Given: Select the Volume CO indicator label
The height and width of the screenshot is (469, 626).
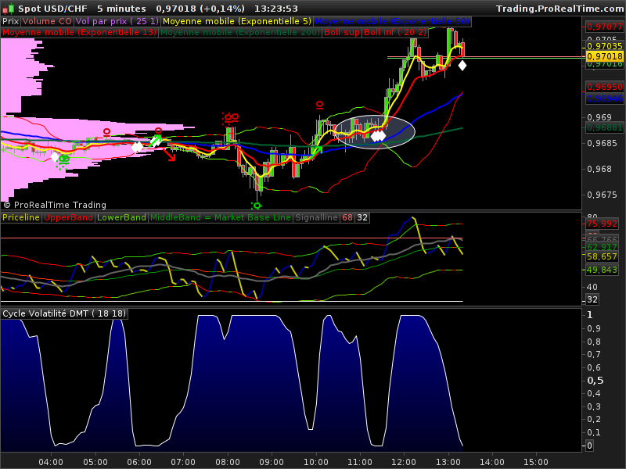Looking at the screenshot, I should 47,22.
